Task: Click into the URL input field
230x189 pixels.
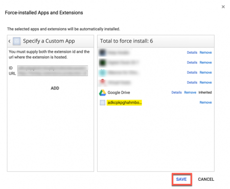Action: [53, 74]
